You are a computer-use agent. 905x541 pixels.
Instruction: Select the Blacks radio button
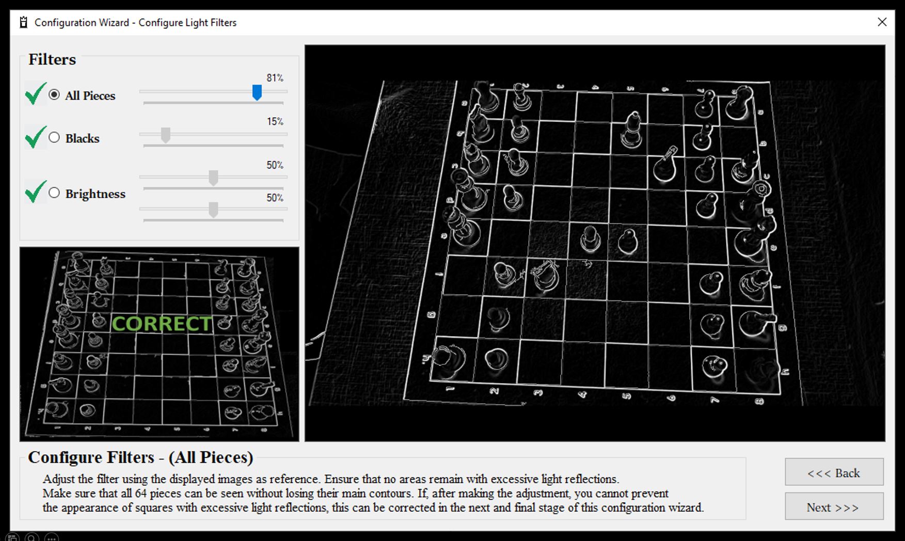click(x=54, y=137)
